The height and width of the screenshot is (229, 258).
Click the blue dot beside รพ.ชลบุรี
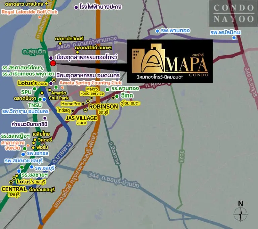(32, 167)
